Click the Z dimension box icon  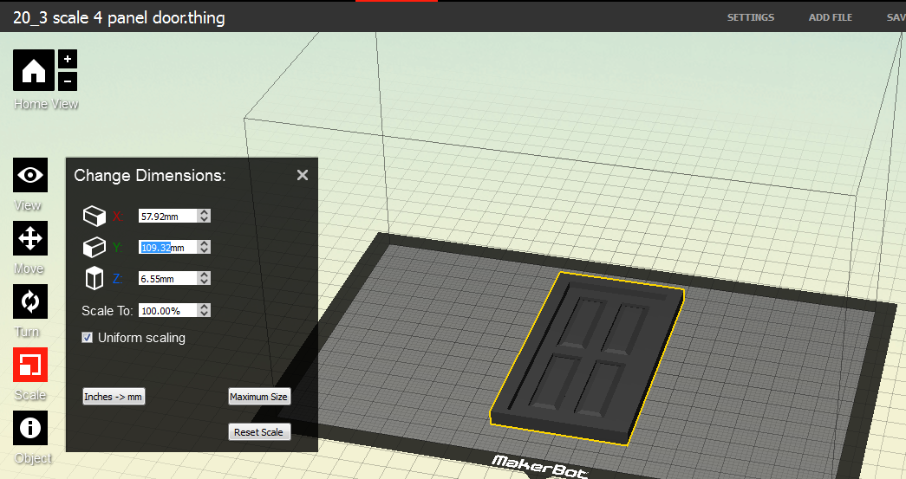(x=95, y=278)
